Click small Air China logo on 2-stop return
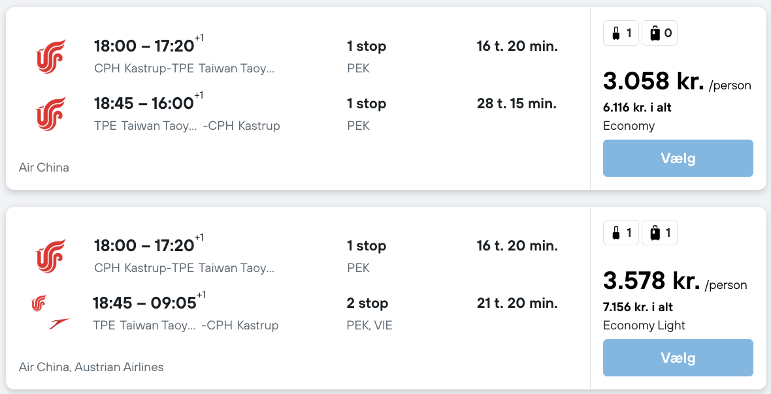This screenshot has height=394, width=771. point(39,303)
